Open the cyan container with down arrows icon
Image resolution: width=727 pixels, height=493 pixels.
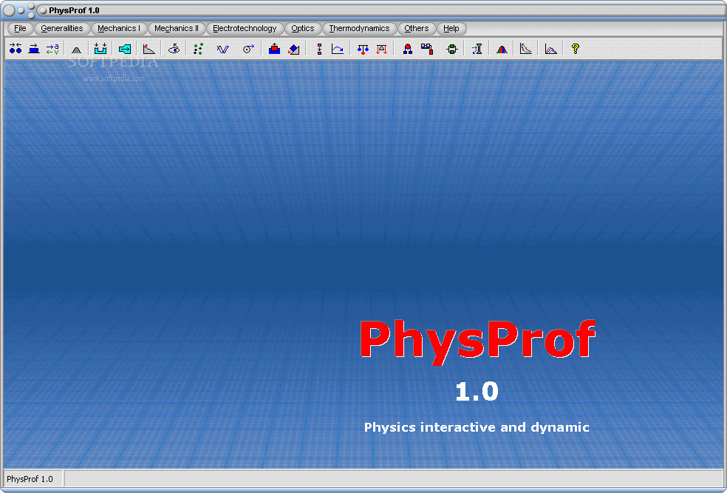point(100,49)
